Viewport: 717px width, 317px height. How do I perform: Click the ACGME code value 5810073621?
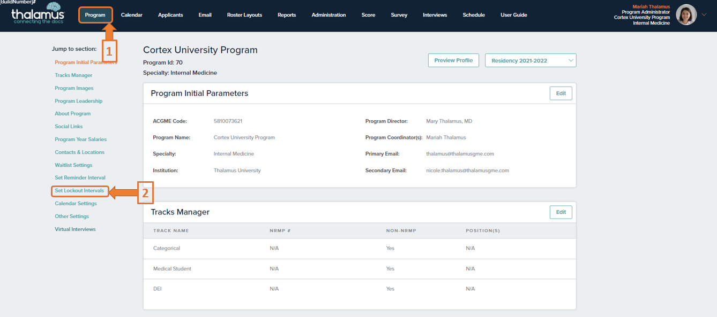click(228, 121)
